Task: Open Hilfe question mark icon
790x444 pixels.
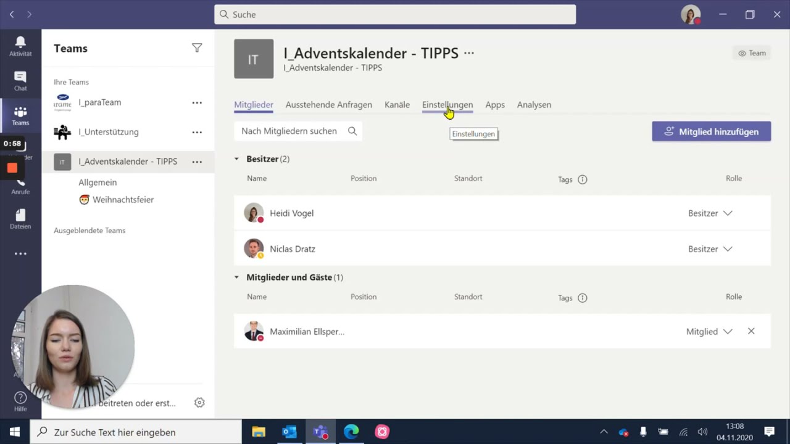Action: click(20, 401)
